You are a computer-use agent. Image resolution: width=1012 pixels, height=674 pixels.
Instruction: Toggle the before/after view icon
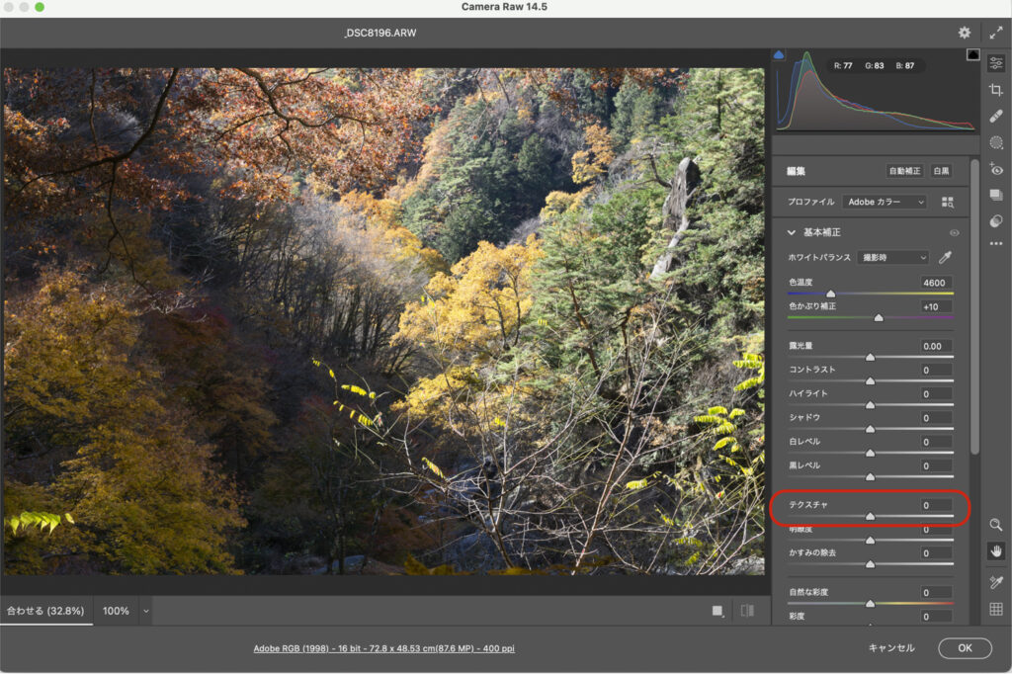coord(747,611)
